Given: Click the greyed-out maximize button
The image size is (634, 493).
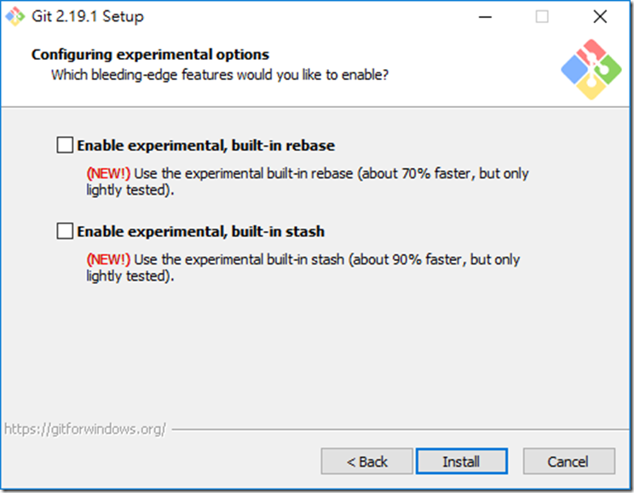Looking at the screenshot, I should [542, 17].
